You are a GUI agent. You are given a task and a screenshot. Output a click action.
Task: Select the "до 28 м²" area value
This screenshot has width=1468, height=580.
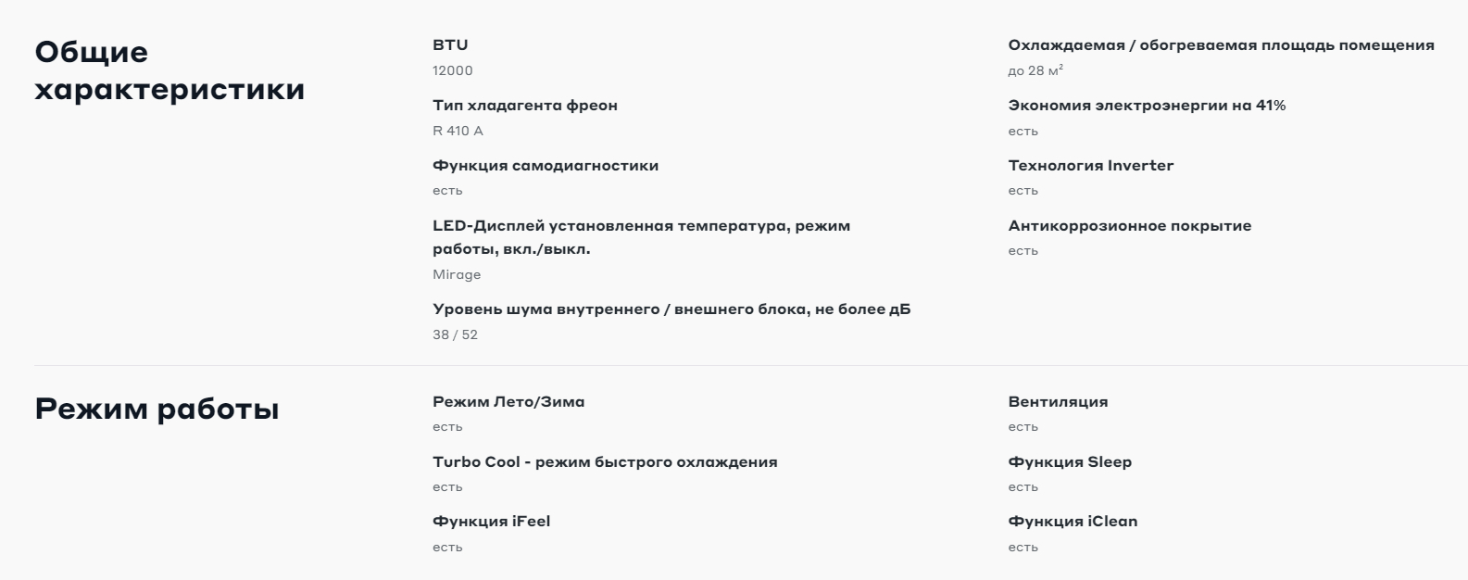pos(1035,70)
